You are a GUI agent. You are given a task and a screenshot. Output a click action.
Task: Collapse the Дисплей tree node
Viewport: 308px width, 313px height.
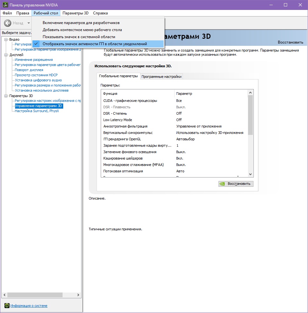tap(6, 55)
